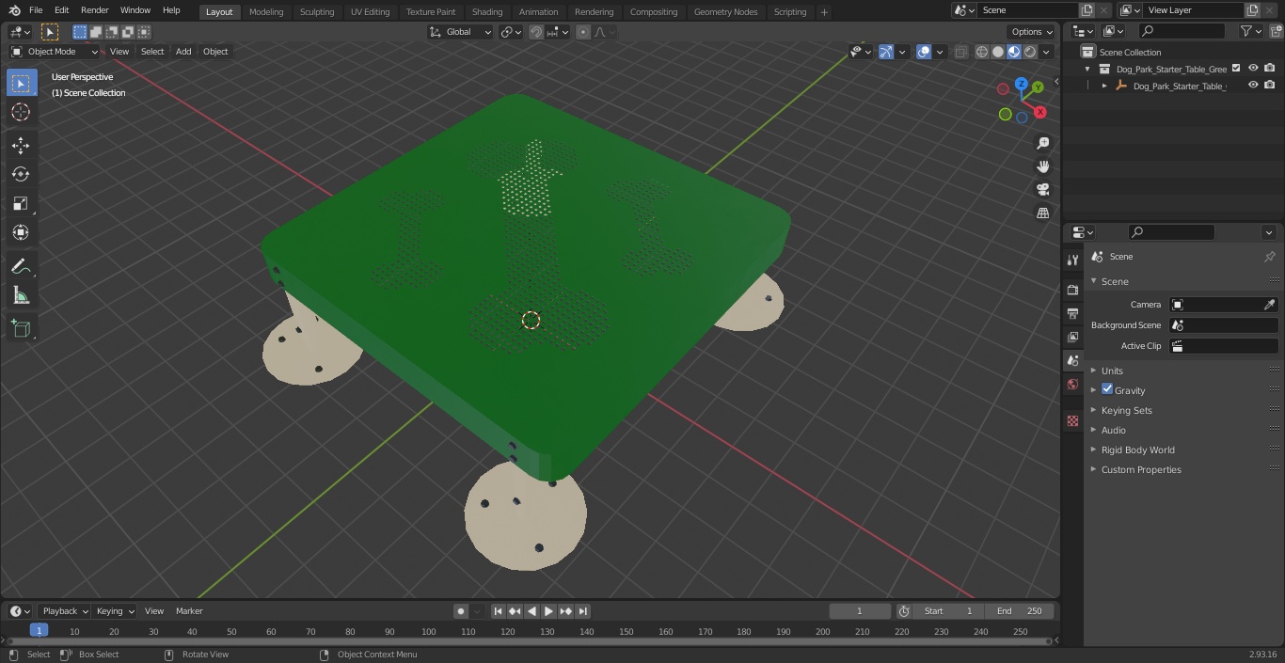This screenshot has height=663, width=1285.
Task: Toggle snapping magnet icon
Action: point(536,32)
